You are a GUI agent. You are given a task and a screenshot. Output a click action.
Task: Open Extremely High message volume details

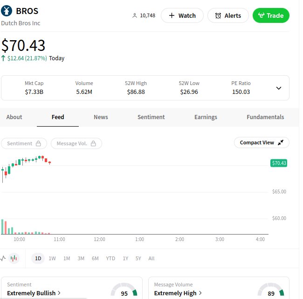[178, 293]
